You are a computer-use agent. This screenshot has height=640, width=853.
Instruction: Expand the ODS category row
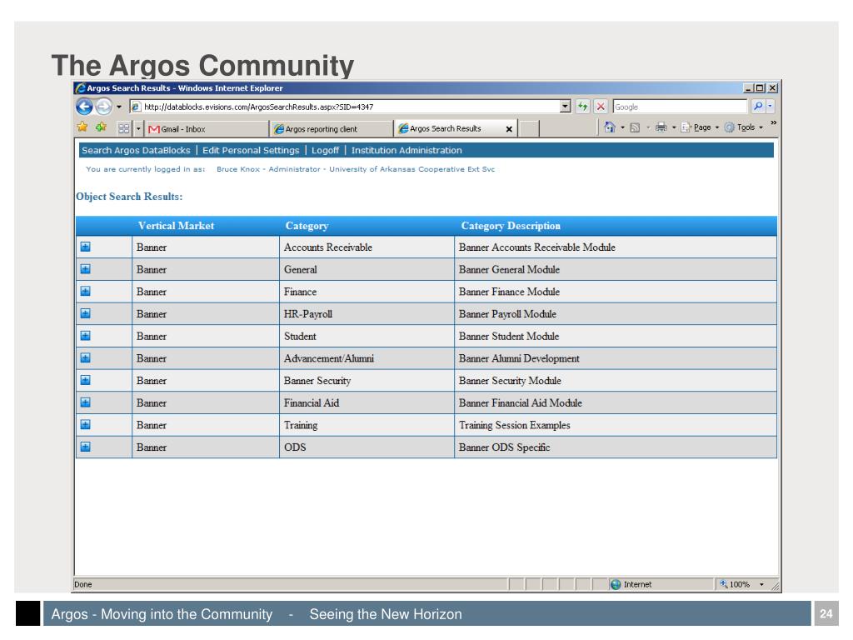(x=86, y=447)
